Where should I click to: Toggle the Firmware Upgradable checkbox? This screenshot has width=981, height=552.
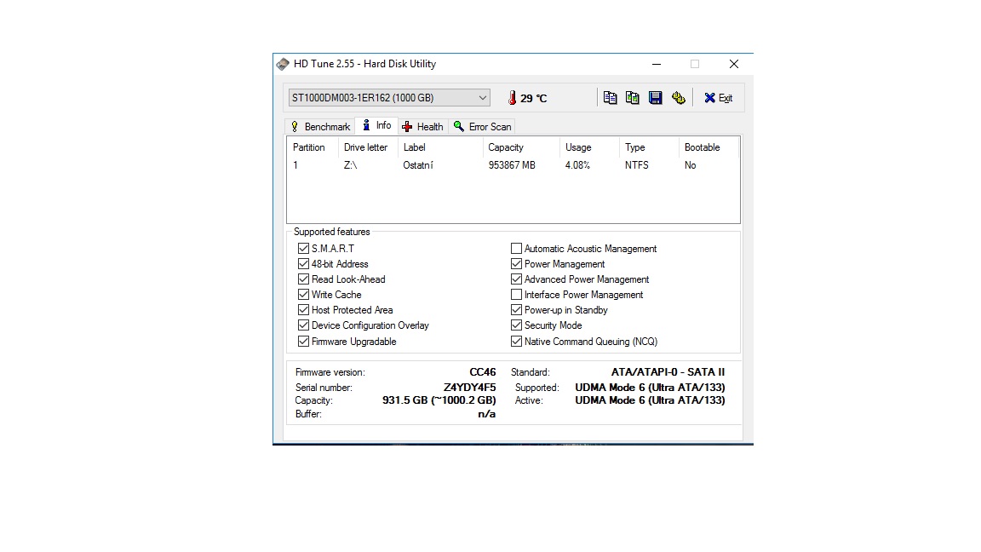[303, 342]
